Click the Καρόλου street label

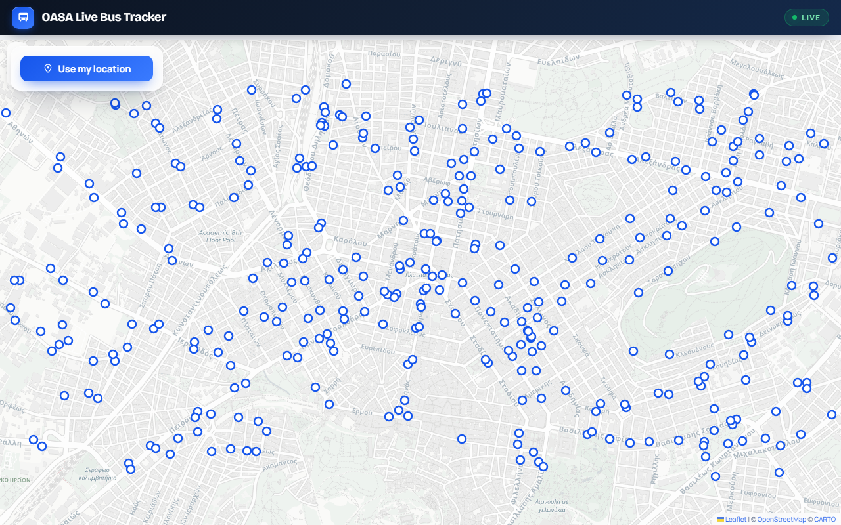pyautogui.click(x=350, y=240)
